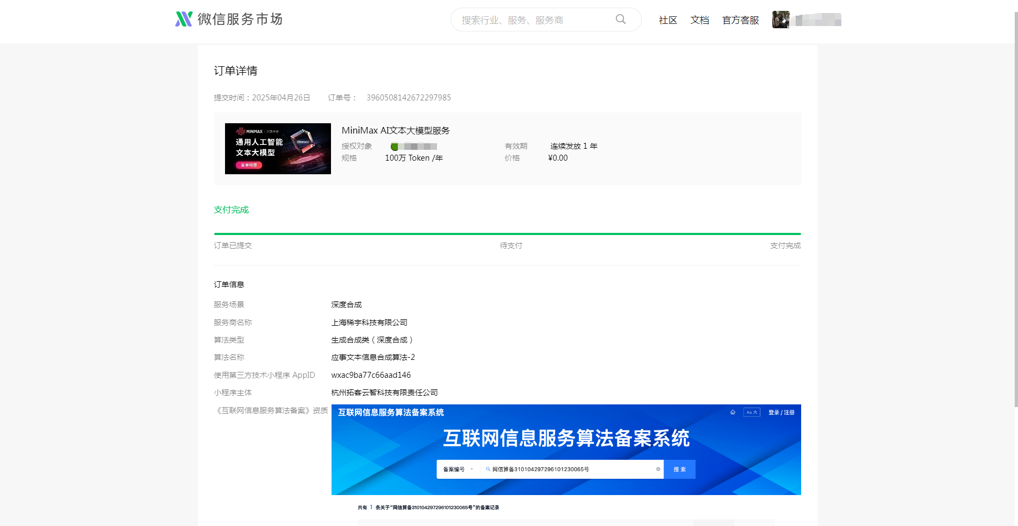
Task: Click the green payment progress bar
Action: pyautogui.click(x=507, y=234)
